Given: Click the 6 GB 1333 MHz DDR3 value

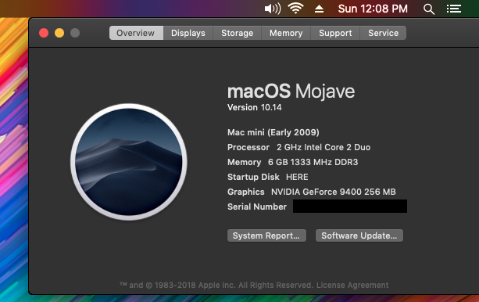Looking at the screenshot, I should pyautogui.click(x=313, y=162).
